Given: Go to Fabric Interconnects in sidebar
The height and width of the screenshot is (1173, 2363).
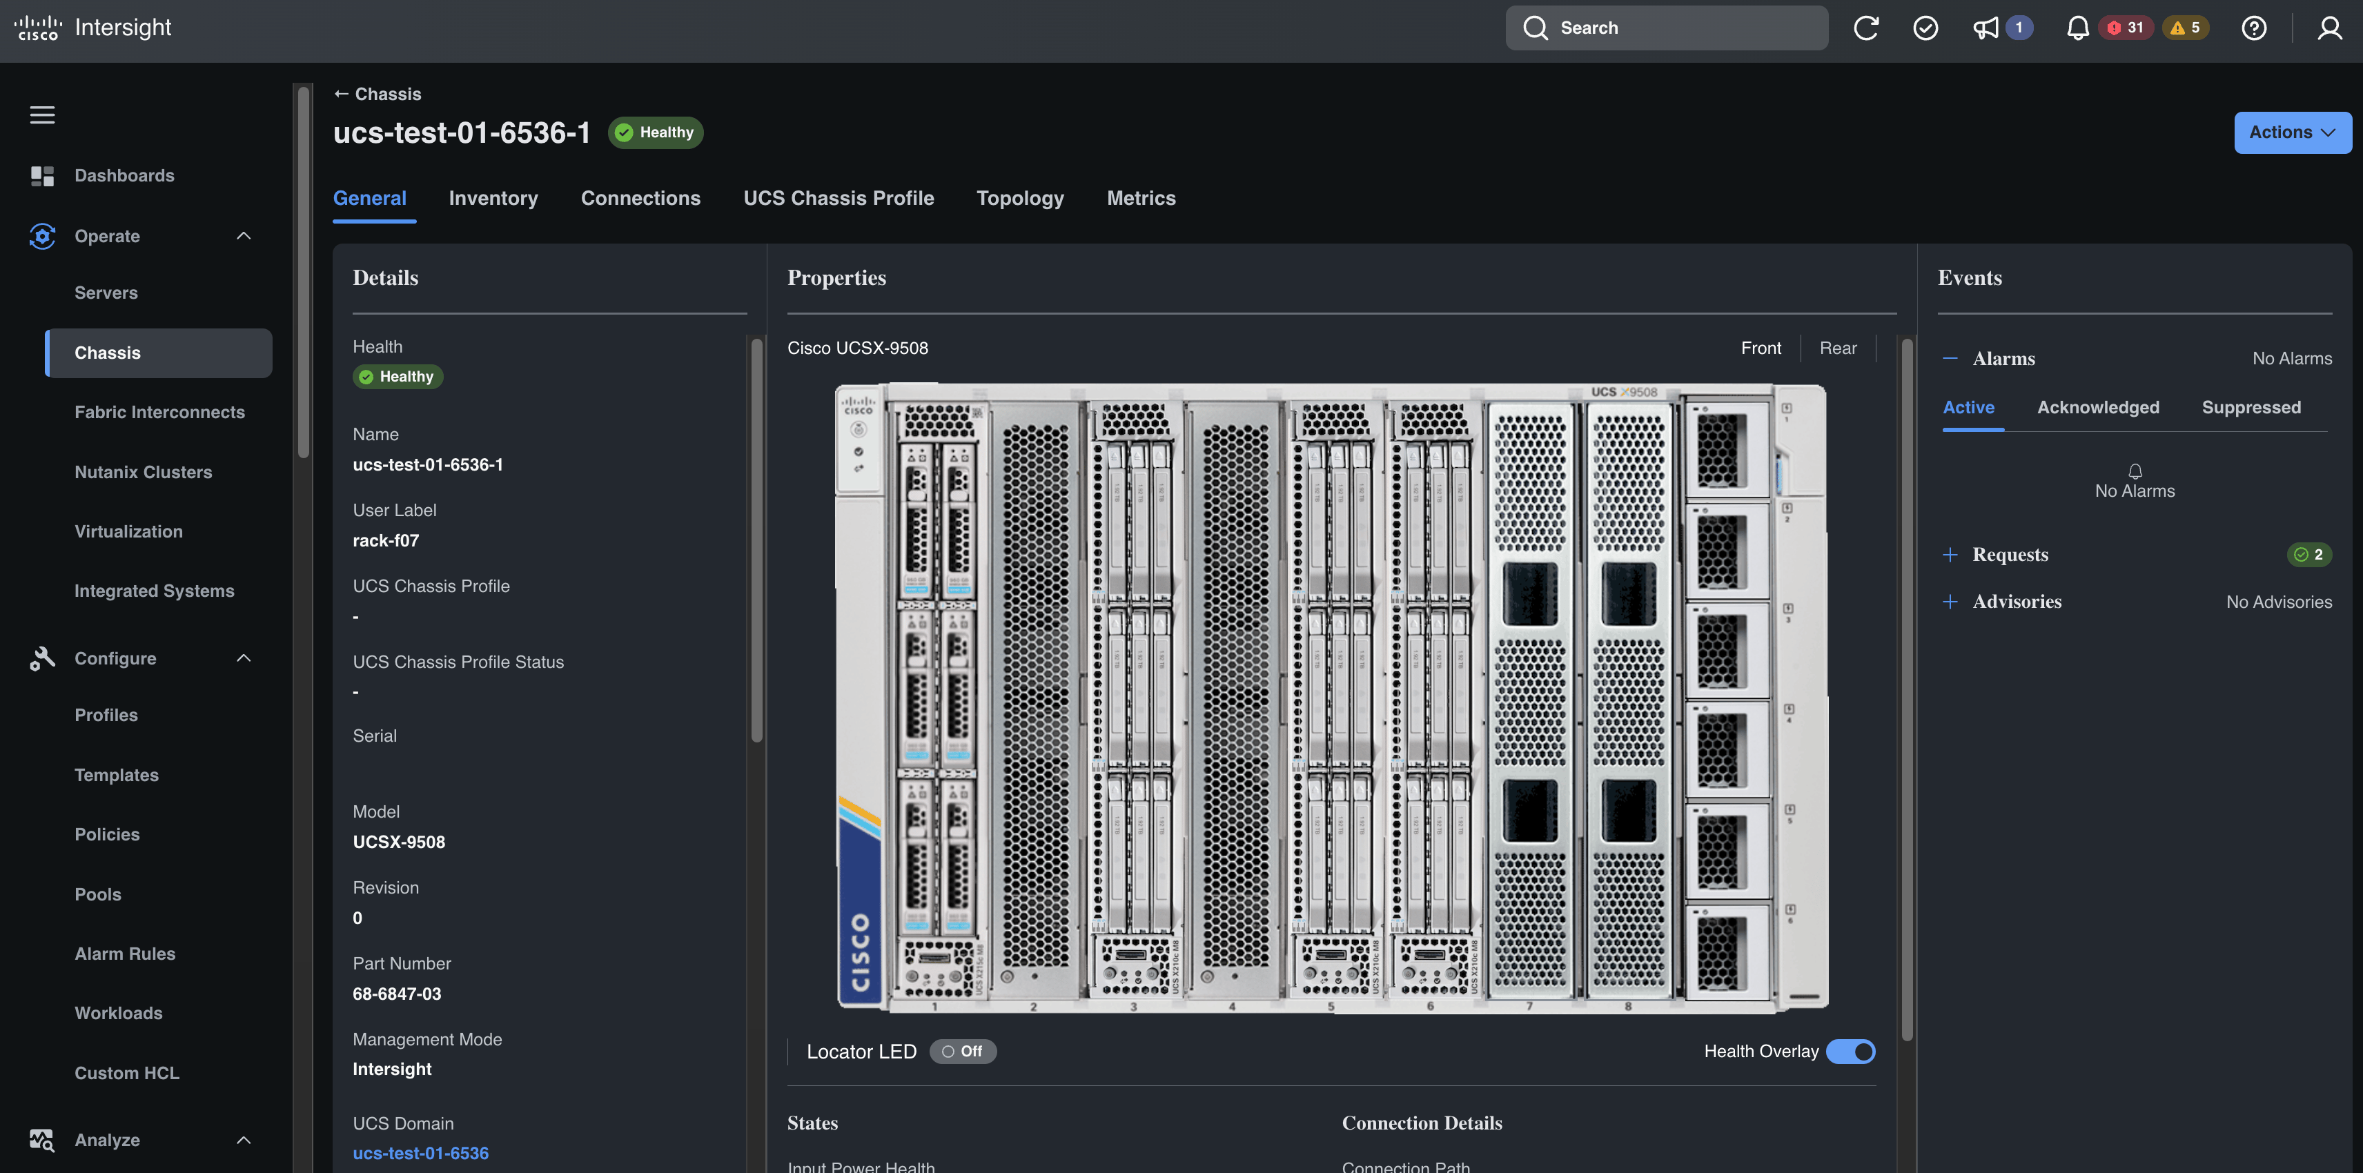Looking at the screenshot, I should coord(159,412).
